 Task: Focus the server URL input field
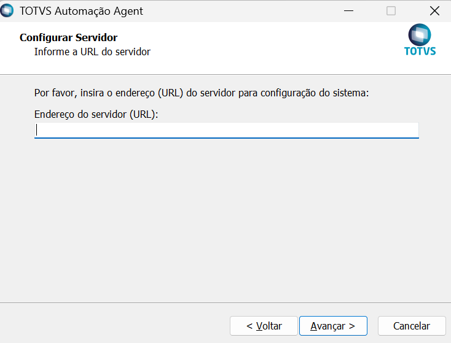pyautogui.click(x=226, y=130)
